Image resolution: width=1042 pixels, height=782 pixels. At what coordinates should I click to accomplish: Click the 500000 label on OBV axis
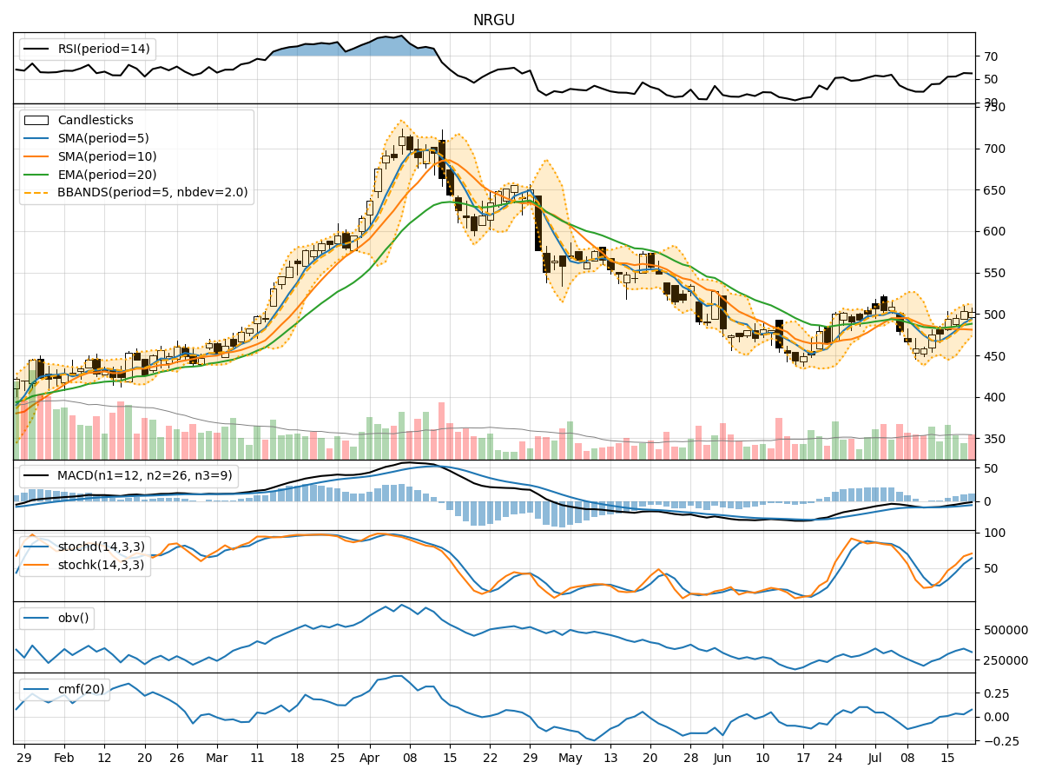coord(1007,630)
